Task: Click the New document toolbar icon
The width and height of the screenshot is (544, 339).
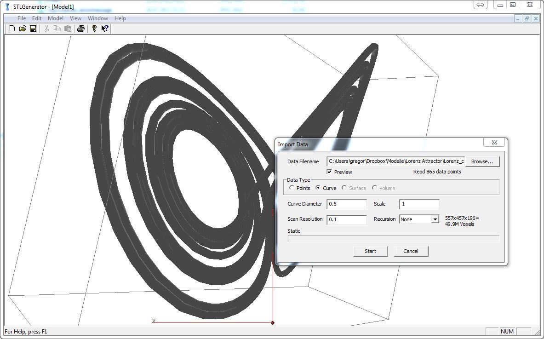Action: click(12, 29)
